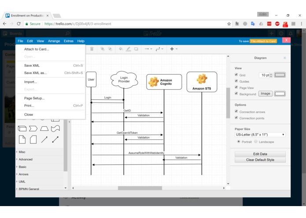306x218 pixels.
Task: Choose Page Setup from the File menu
Action: (x=51, y=98)
